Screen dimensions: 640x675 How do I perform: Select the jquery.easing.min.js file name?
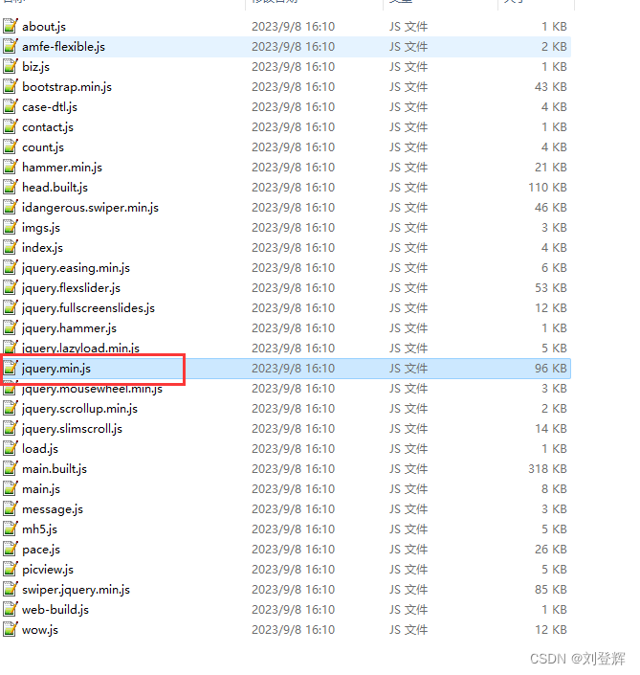click(x=77, y=268)
